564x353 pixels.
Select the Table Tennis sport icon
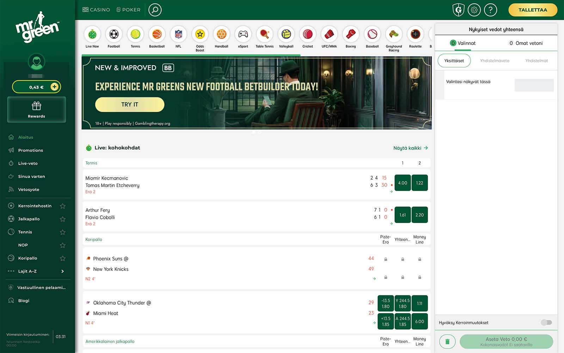click(264, 34)
